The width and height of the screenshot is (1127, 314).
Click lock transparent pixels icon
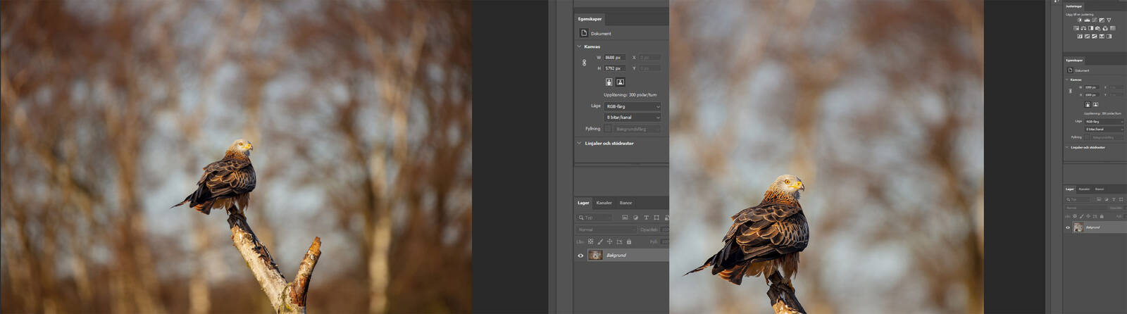pos(590,241)
